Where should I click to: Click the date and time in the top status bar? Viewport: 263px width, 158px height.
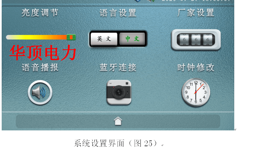click(196, 1)
